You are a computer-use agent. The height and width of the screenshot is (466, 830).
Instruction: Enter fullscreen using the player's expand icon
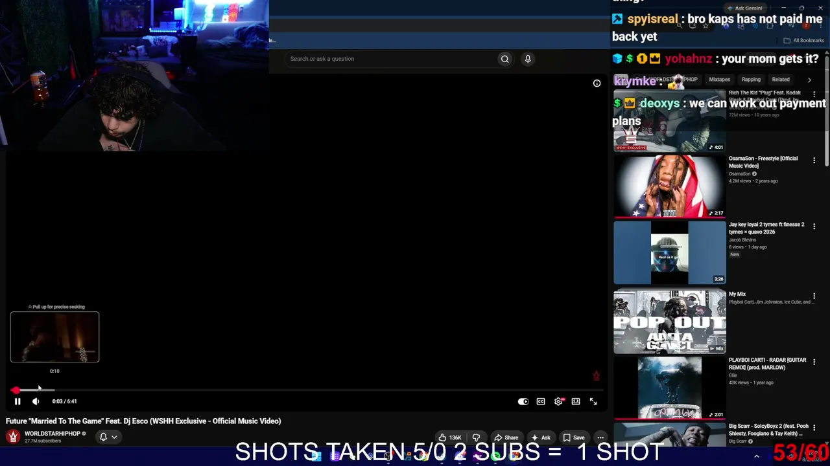(x=593, y=401)
